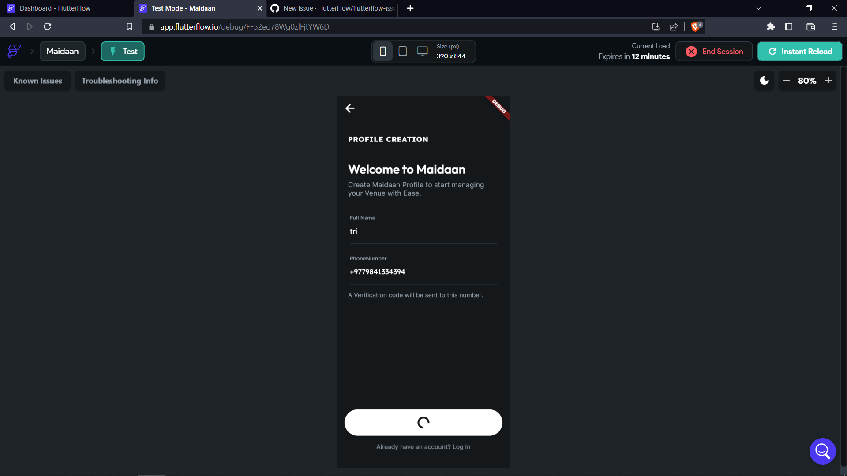Click the End Session button

click(714, 51)
